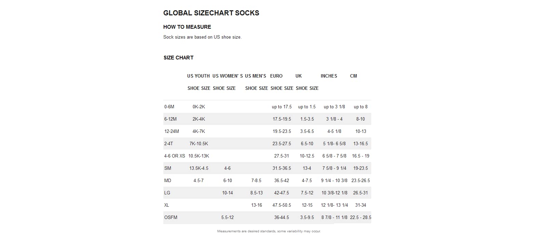Click the Size Chart section title

pyautogui.click(x=178, y=58)
